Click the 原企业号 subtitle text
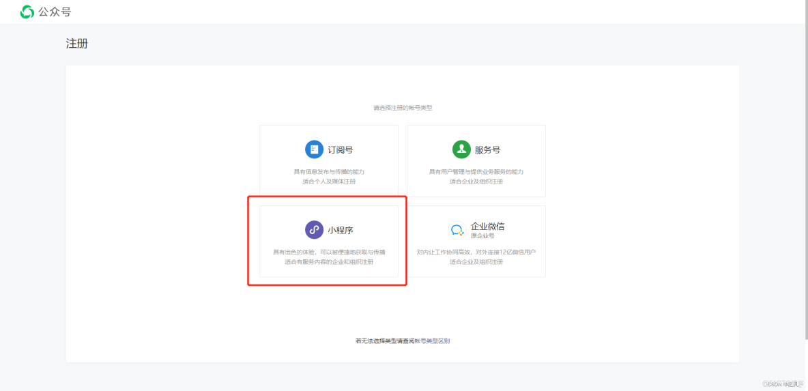The height and width of the screenshot is (391, 808). click(x=482, y=236)
